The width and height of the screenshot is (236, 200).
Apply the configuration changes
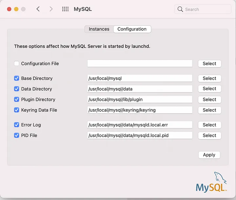pyautogui.click(x=209, y=155)
